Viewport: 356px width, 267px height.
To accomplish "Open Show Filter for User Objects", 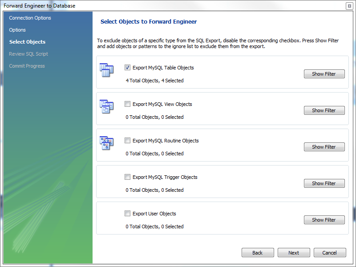I will pos(324,220).
